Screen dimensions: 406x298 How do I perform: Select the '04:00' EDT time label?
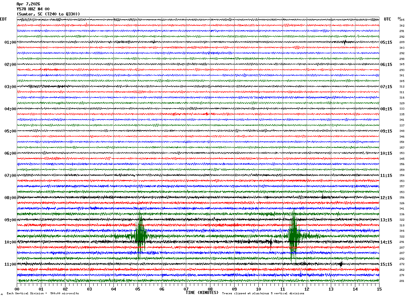click(10, 109)
